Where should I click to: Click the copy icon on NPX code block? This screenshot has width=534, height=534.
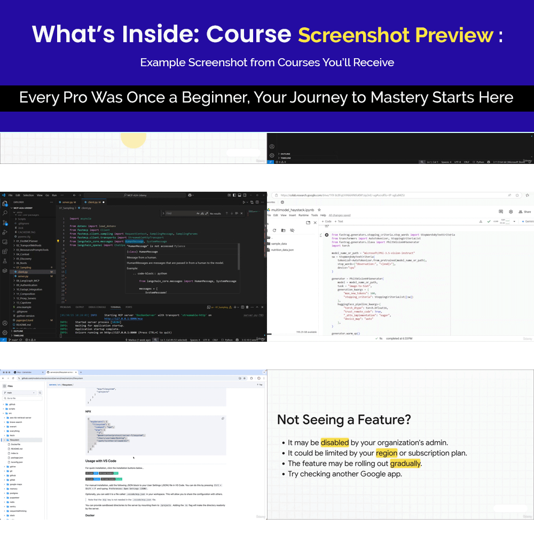click(x=223, y=419)
